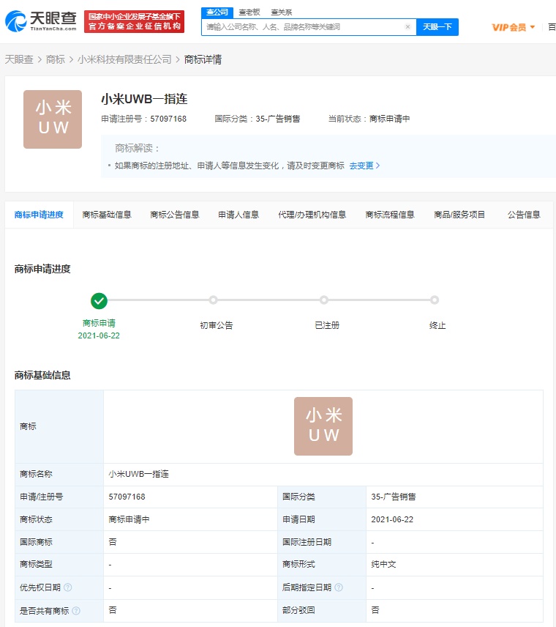Image resolution: width=556 pixels, height=627 pixels.
Task: Focus the company name search input
Action: coord(303,27)
